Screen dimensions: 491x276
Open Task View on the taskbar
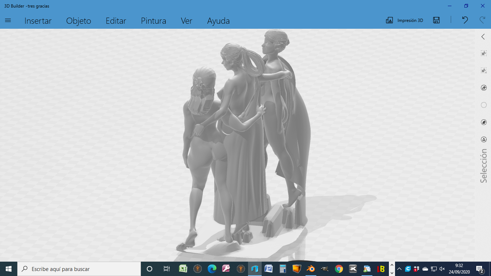[166, 269]
